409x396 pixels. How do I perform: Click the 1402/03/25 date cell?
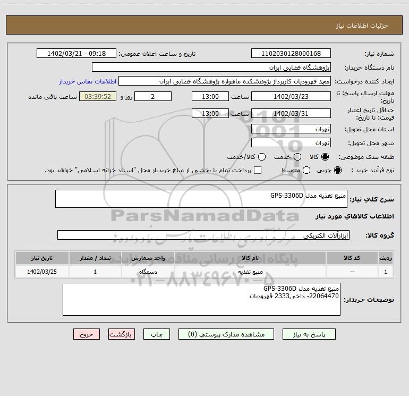click(x=42, y=272)
